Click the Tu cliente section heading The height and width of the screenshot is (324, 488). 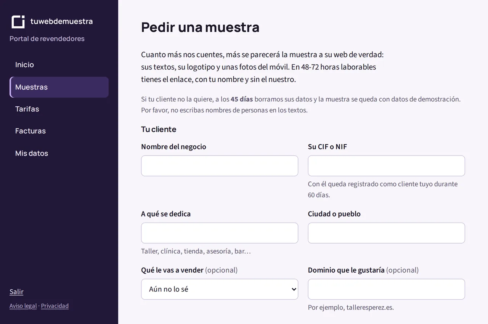click(159, 129)
